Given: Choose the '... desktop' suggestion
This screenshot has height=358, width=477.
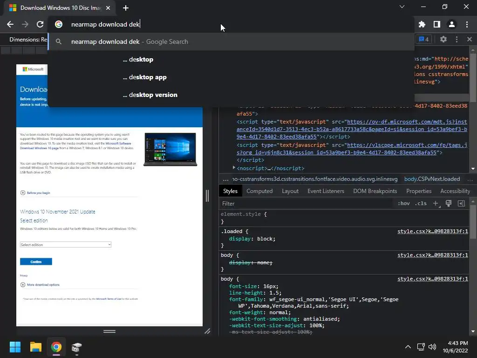Looking at the screenshot, I should (x=231, y=59).
